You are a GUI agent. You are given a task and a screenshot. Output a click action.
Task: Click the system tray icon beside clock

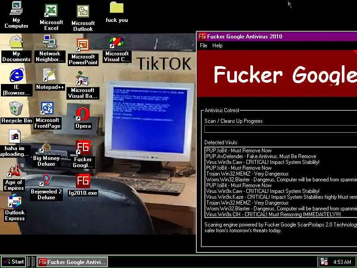pyautogui.click(x=324, y=261)
